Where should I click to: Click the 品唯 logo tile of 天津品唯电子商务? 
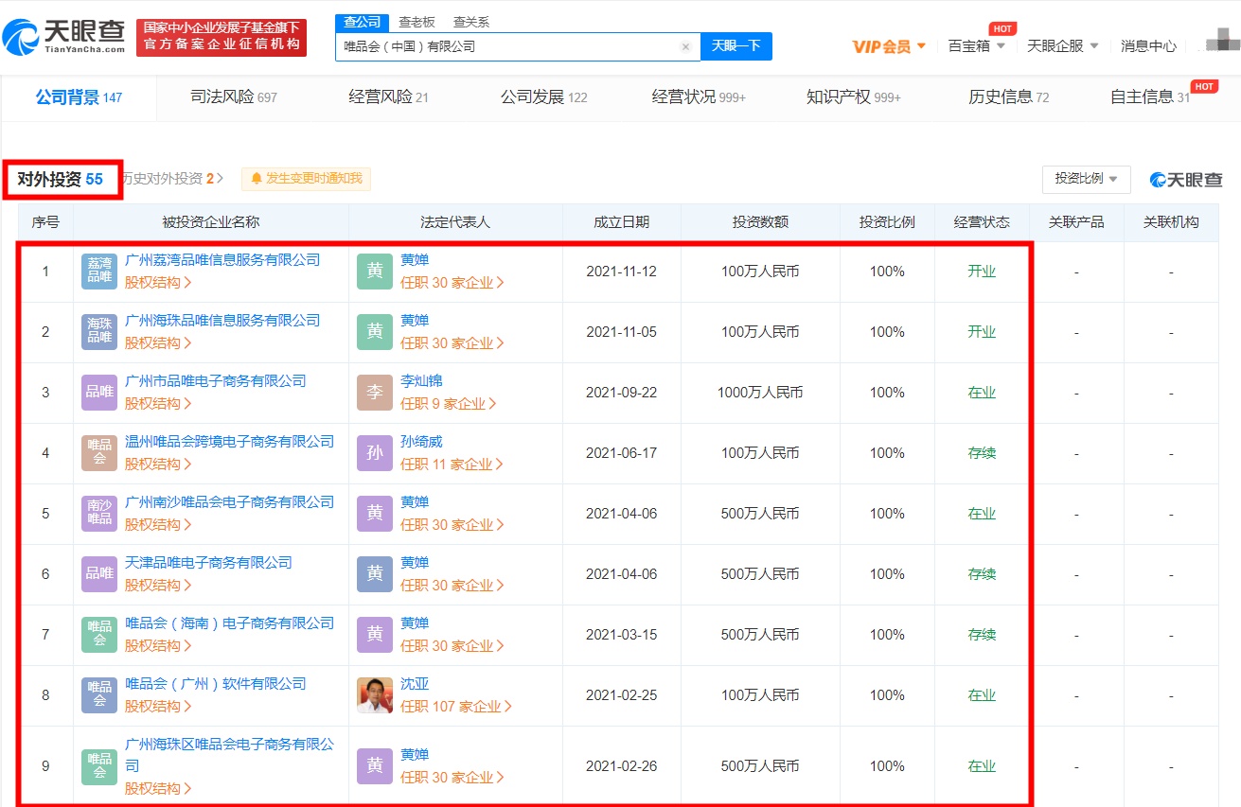[x=99, y=574]
